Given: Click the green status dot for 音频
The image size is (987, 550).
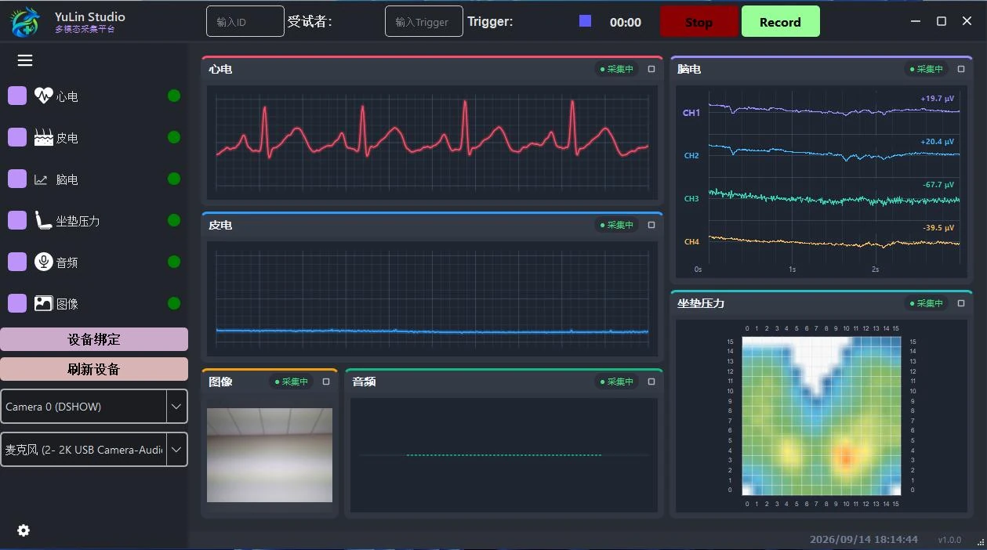Looking at the screenshot, I should (174, 262).
